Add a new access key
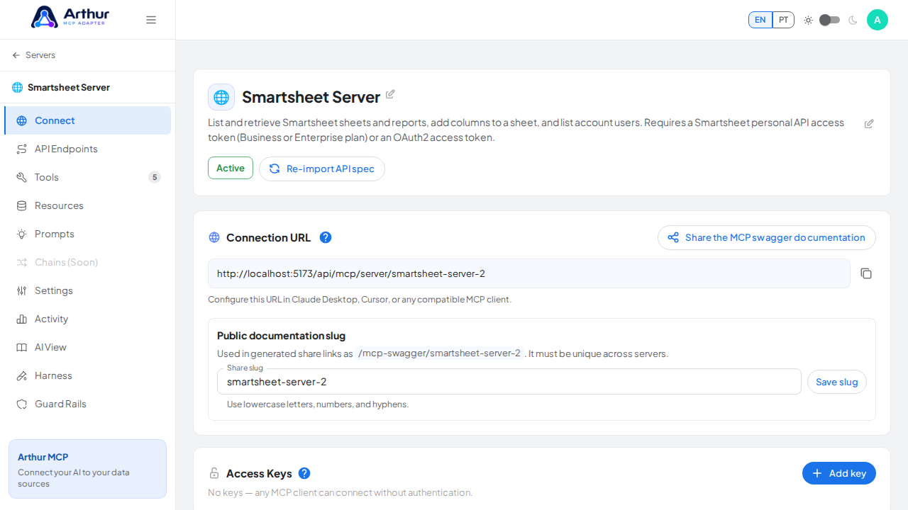This screenshot has height=510, width=908. click(839, 473)
